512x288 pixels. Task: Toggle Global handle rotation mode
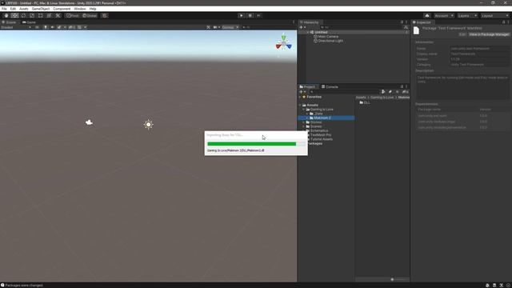tap(90, 16)
